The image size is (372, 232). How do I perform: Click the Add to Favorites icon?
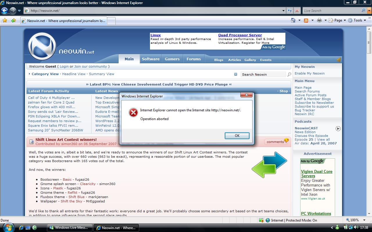point(13,20)
